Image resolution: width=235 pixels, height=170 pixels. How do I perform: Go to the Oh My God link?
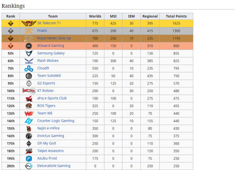pyautogui.click(x=47, y=143)
